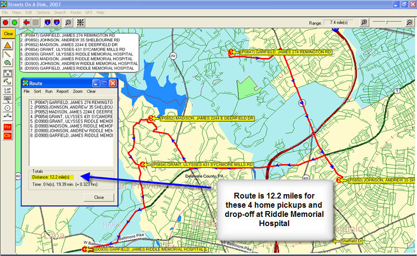
Task: Open Zoom menu in Route window
Action: pos(78,91)
